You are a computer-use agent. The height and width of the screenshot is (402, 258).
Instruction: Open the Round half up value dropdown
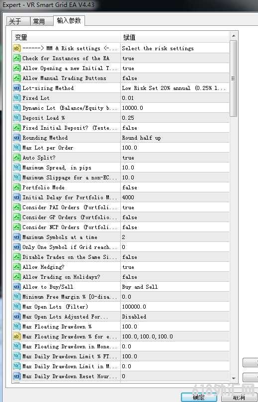pyautogui.click(x=175, y=138)
